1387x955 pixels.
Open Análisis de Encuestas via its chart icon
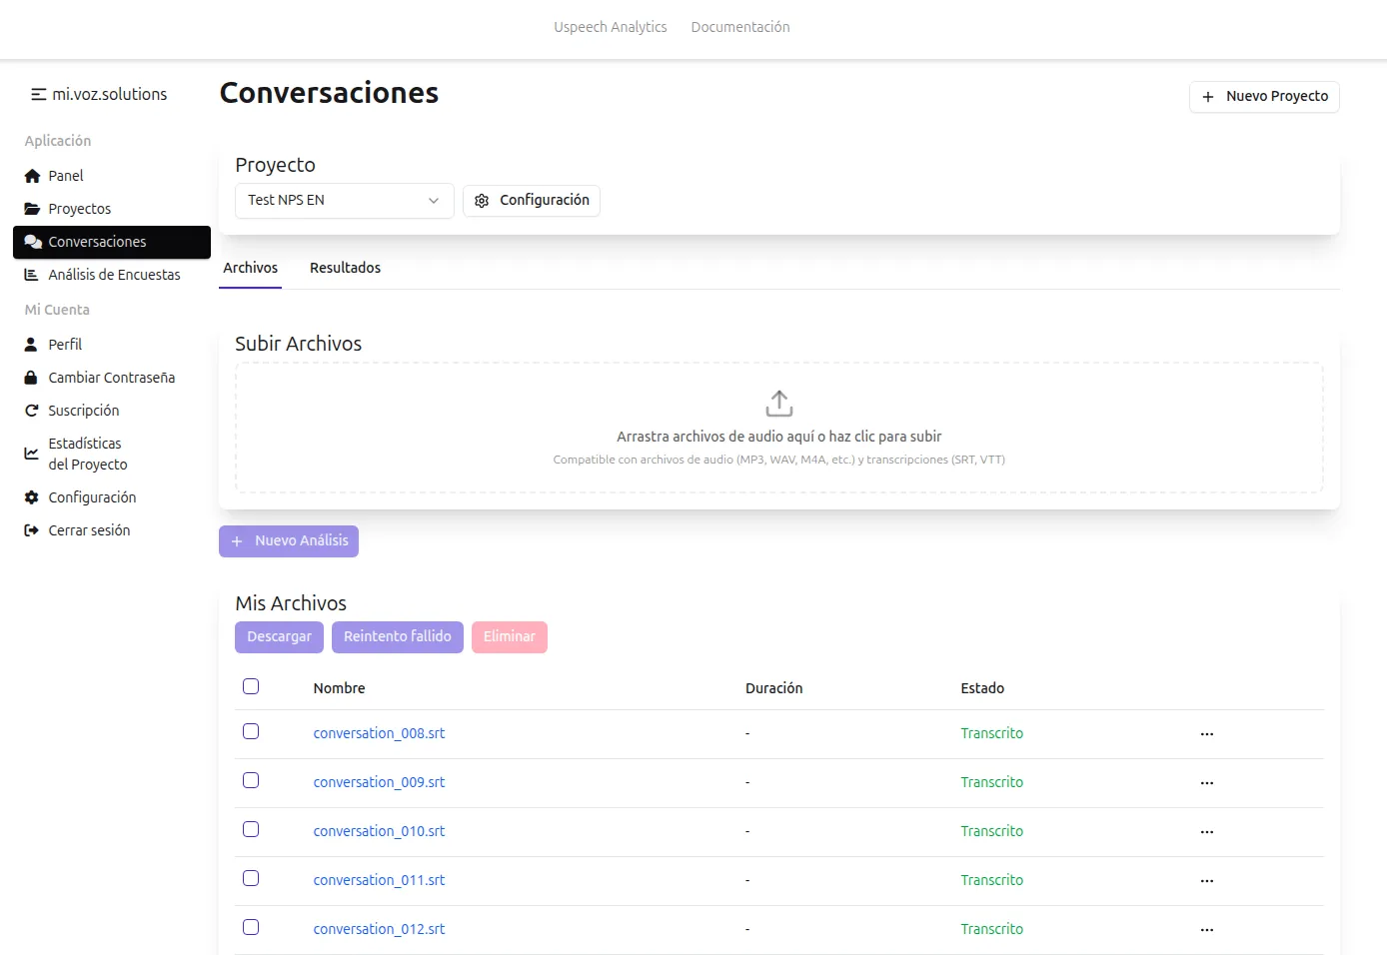(x=33, y=274)
